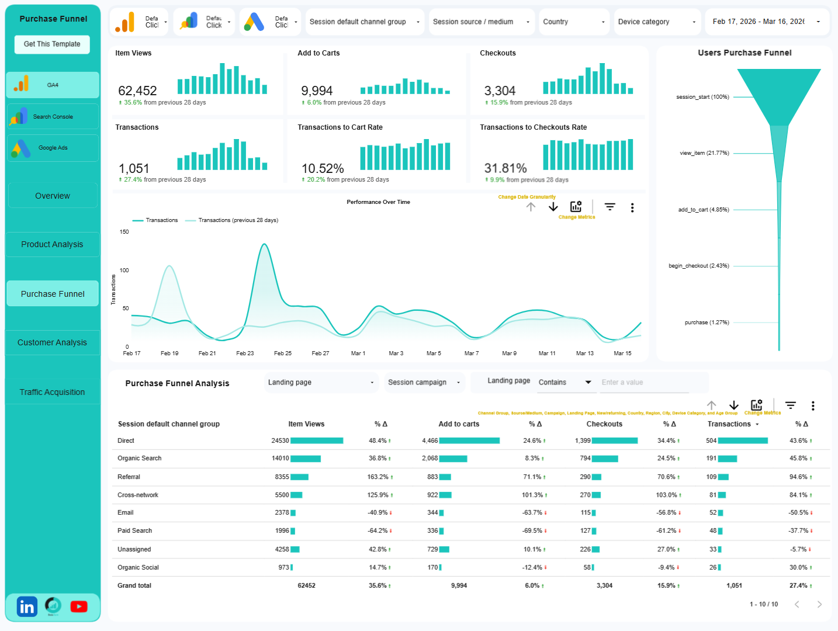This screenshot has height=631, width=838.
Task: Click the download arrow above the Purchase Funnel table
Action: pyautogui.click(x=734, y=406)
